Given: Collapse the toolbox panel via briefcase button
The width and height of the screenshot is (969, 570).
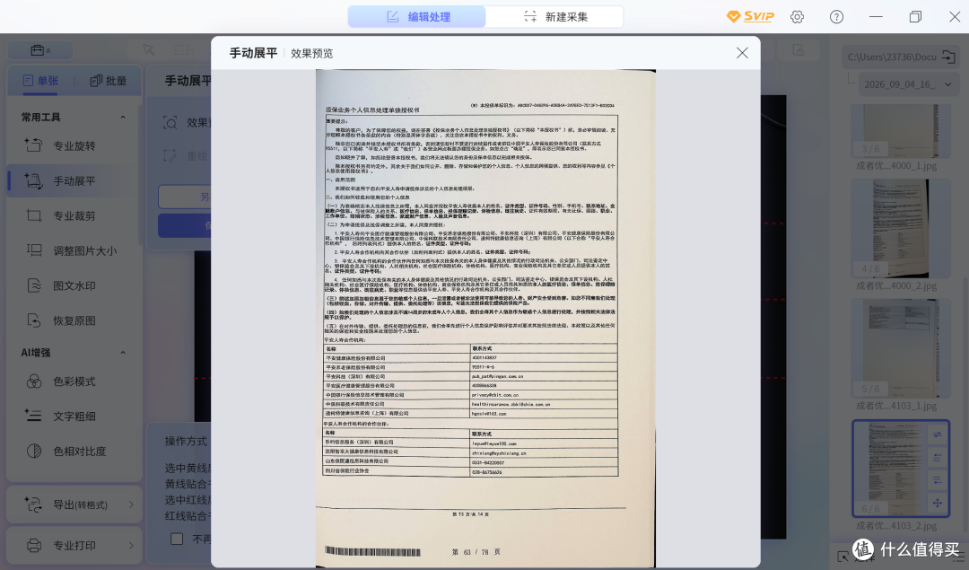Looking at the screenshot, I should click(x=40, y=50).
